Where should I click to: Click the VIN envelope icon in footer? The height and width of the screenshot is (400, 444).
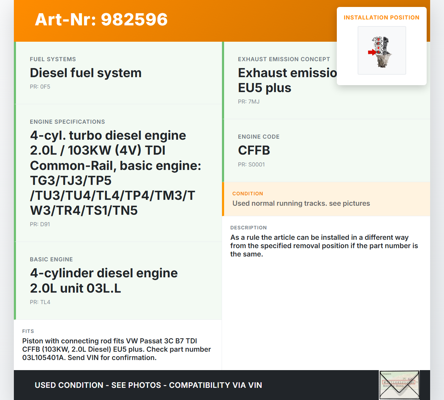click(x=399, y=385)
